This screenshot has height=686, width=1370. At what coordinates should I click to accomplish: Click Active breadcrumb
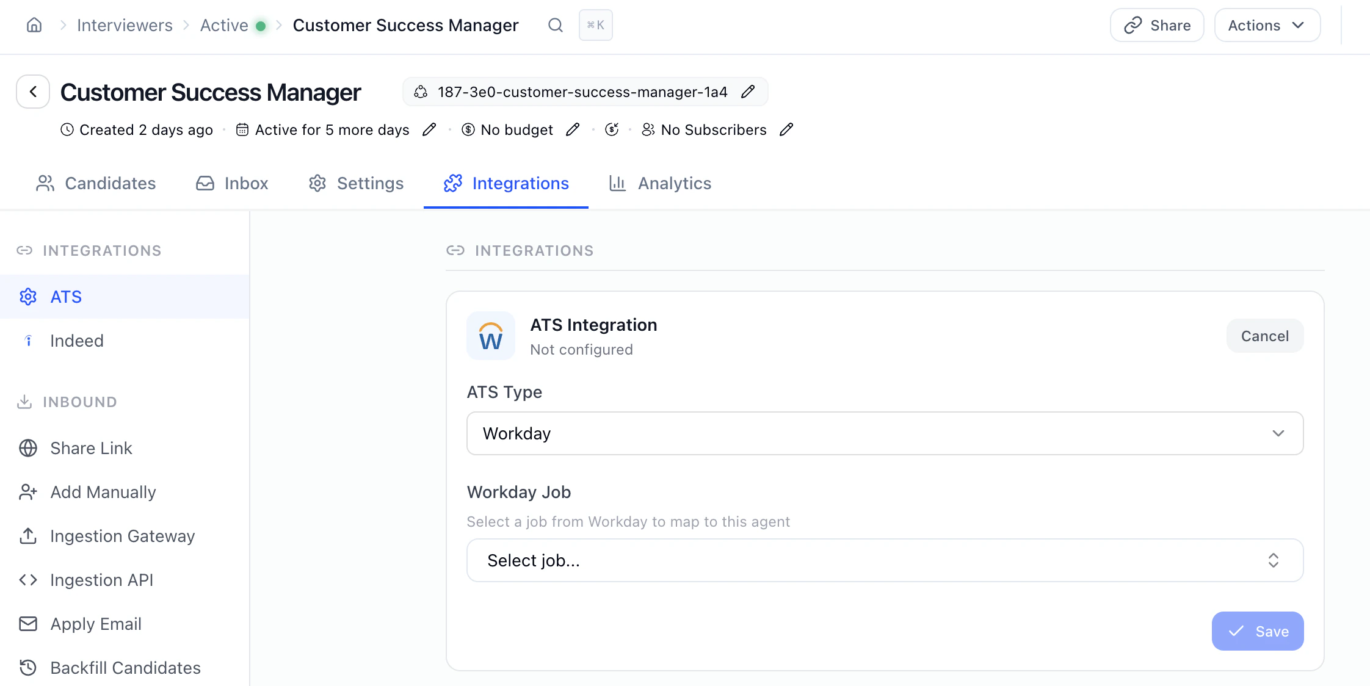tap(224, 25)
